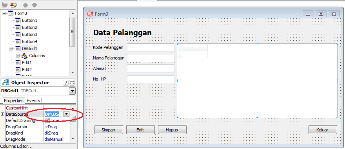Click the No. HP edit field
This screenshot has height=149, width=345.
(151, 79)
